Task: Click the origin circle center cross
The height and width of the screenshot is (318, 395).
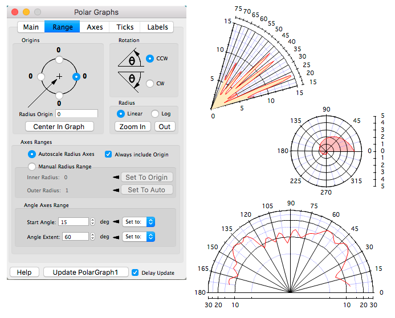Action: pyautogui.click(x=59, y=76)
